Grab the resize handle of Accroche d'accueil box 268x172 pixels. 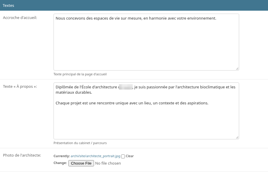pos(237,69)
